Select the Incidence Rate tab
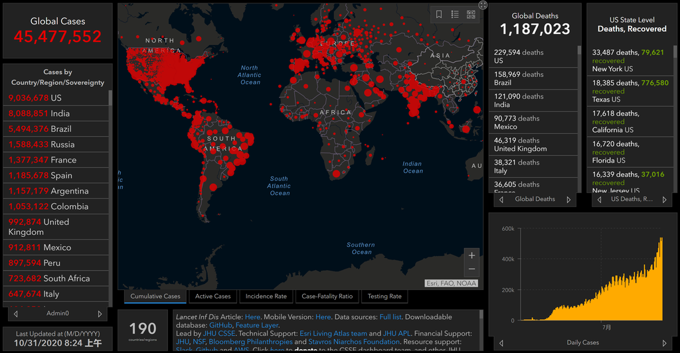 (266, 297)
